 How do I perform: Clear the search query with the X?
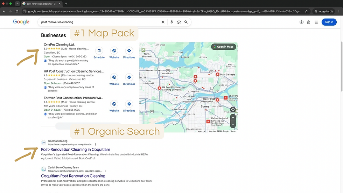pos(163,22)
